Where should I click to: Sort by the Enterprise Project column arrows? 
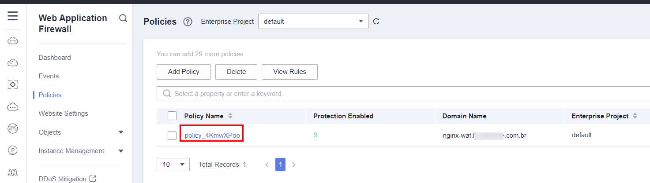[x=635, y=116]
